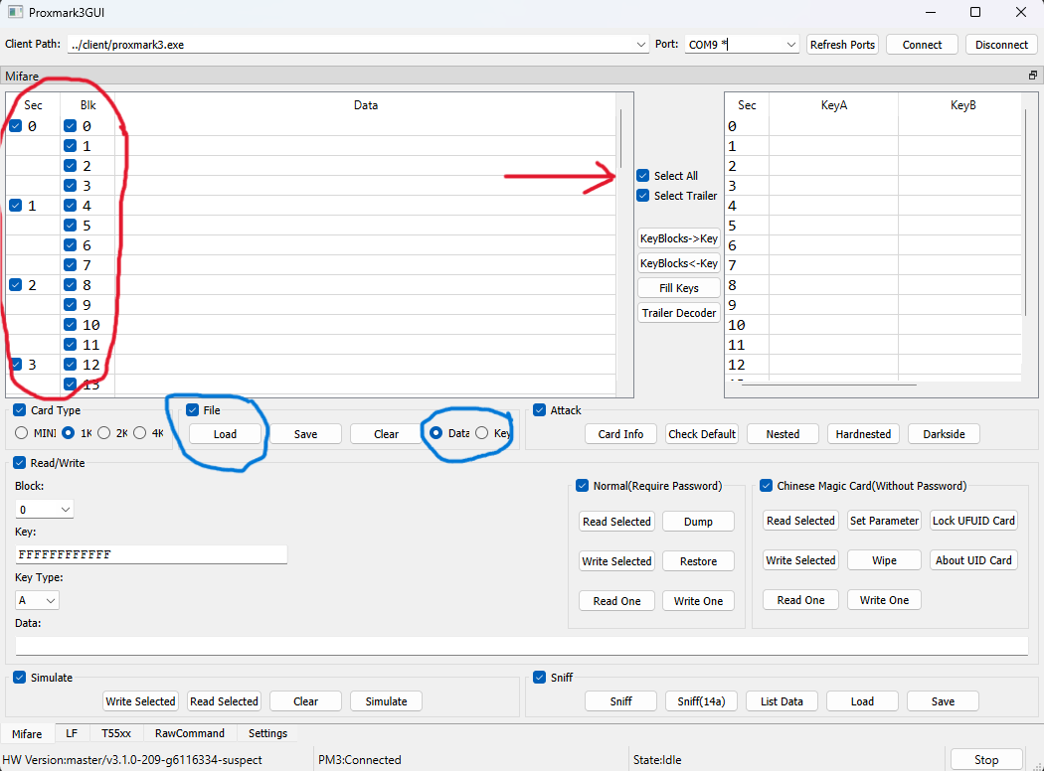Click the Card Info button

(620, 434)
